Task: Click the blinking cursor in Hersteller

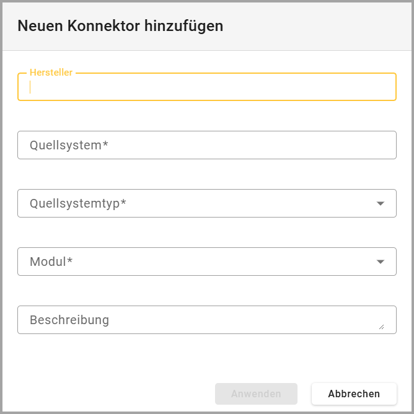Action: pos(30,87)
